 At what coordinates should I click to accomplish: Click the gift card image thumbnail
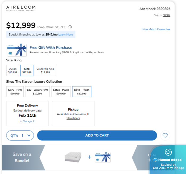click(16, 50)
